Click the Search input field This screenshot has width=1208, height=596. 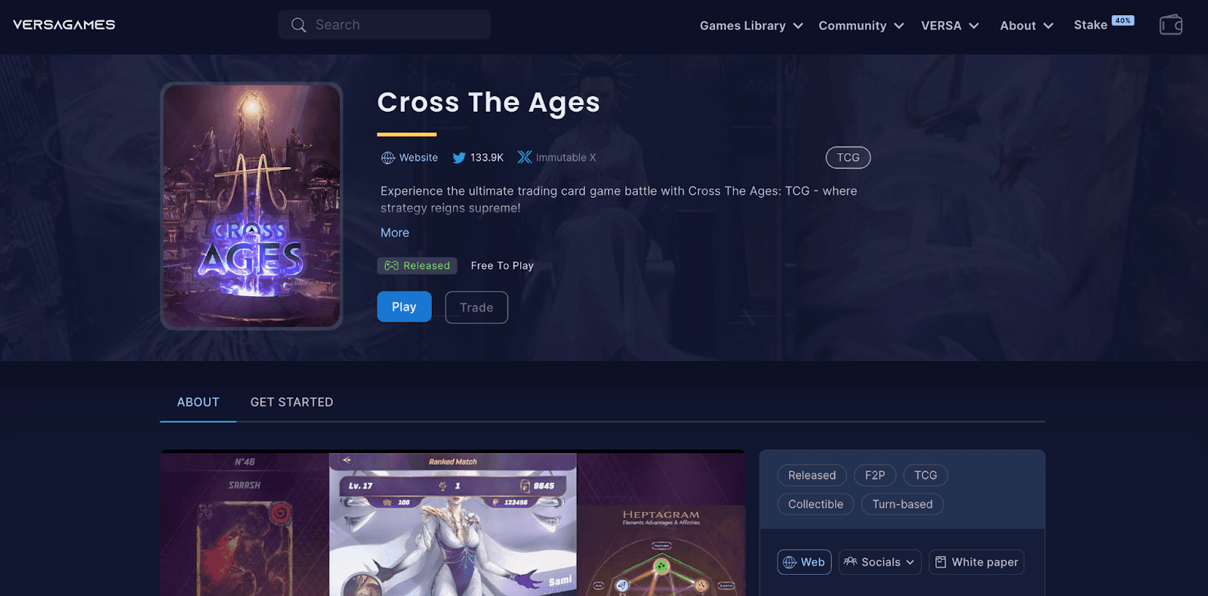pyautogui.click(x=384, y=25)
